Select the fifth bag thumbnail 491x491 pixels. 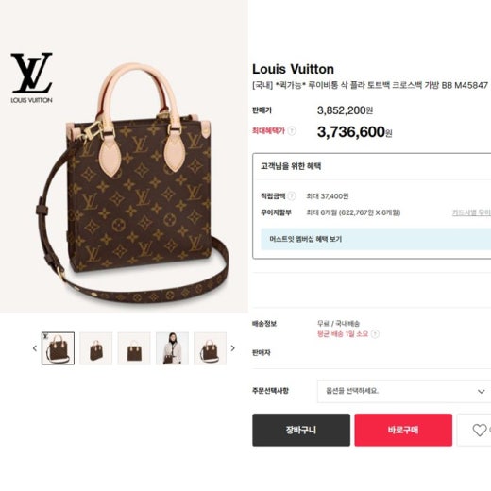pyautogui.click(x=211, y=348)
